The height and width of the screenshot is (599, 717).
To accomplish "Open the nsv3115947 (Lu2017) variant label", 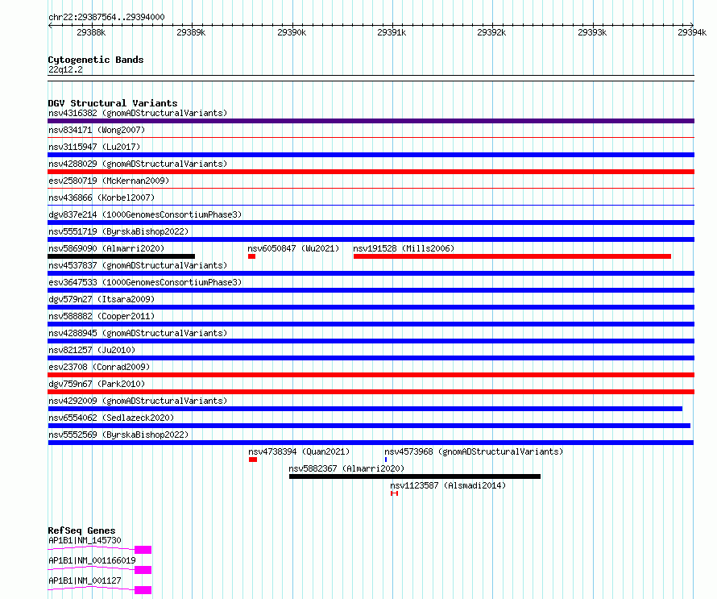I will [94, 147].
